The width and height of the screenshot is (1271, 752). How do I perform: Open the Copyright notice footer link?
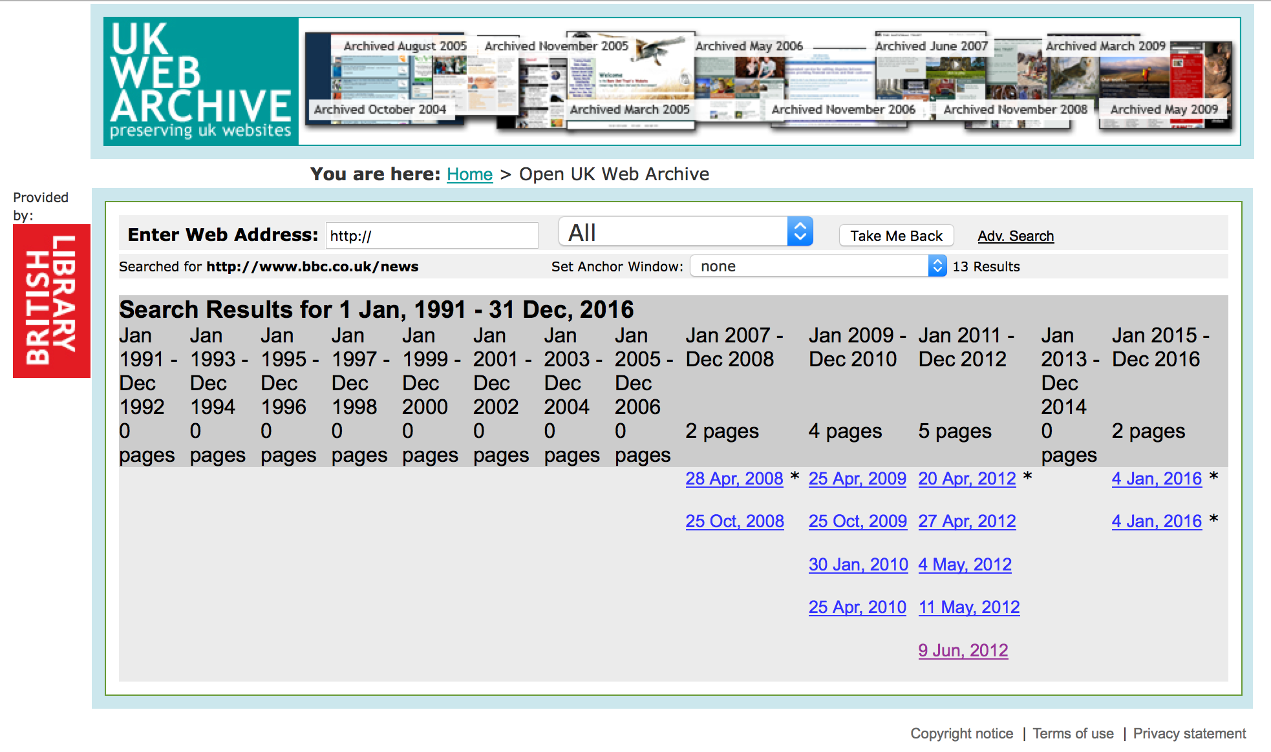point(962,734)
